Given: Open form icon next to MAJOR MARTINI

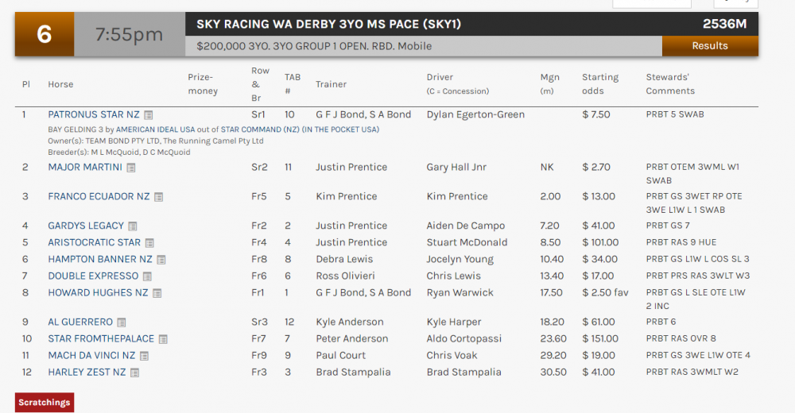Looking at the screenshot, I should click(x=131, y=168).
